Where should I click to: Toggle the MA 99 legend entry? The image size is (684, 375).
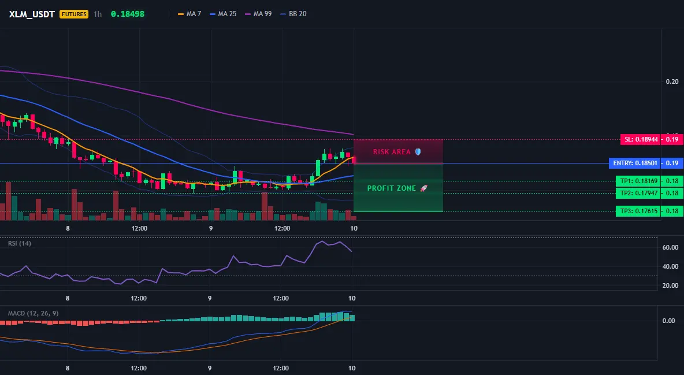pyautogui.click(x=258, y=14)
